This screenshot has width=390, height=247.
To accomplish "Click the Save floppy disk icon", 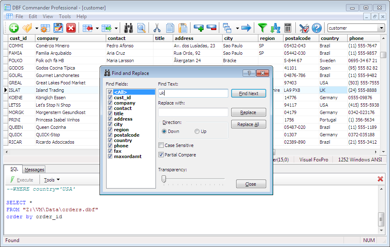I will coord(58,28).
